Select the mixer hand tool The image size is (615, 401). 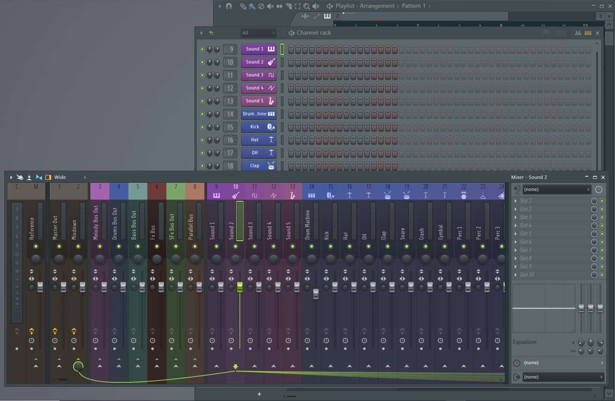pyautogui.click(x=19, y=177)
